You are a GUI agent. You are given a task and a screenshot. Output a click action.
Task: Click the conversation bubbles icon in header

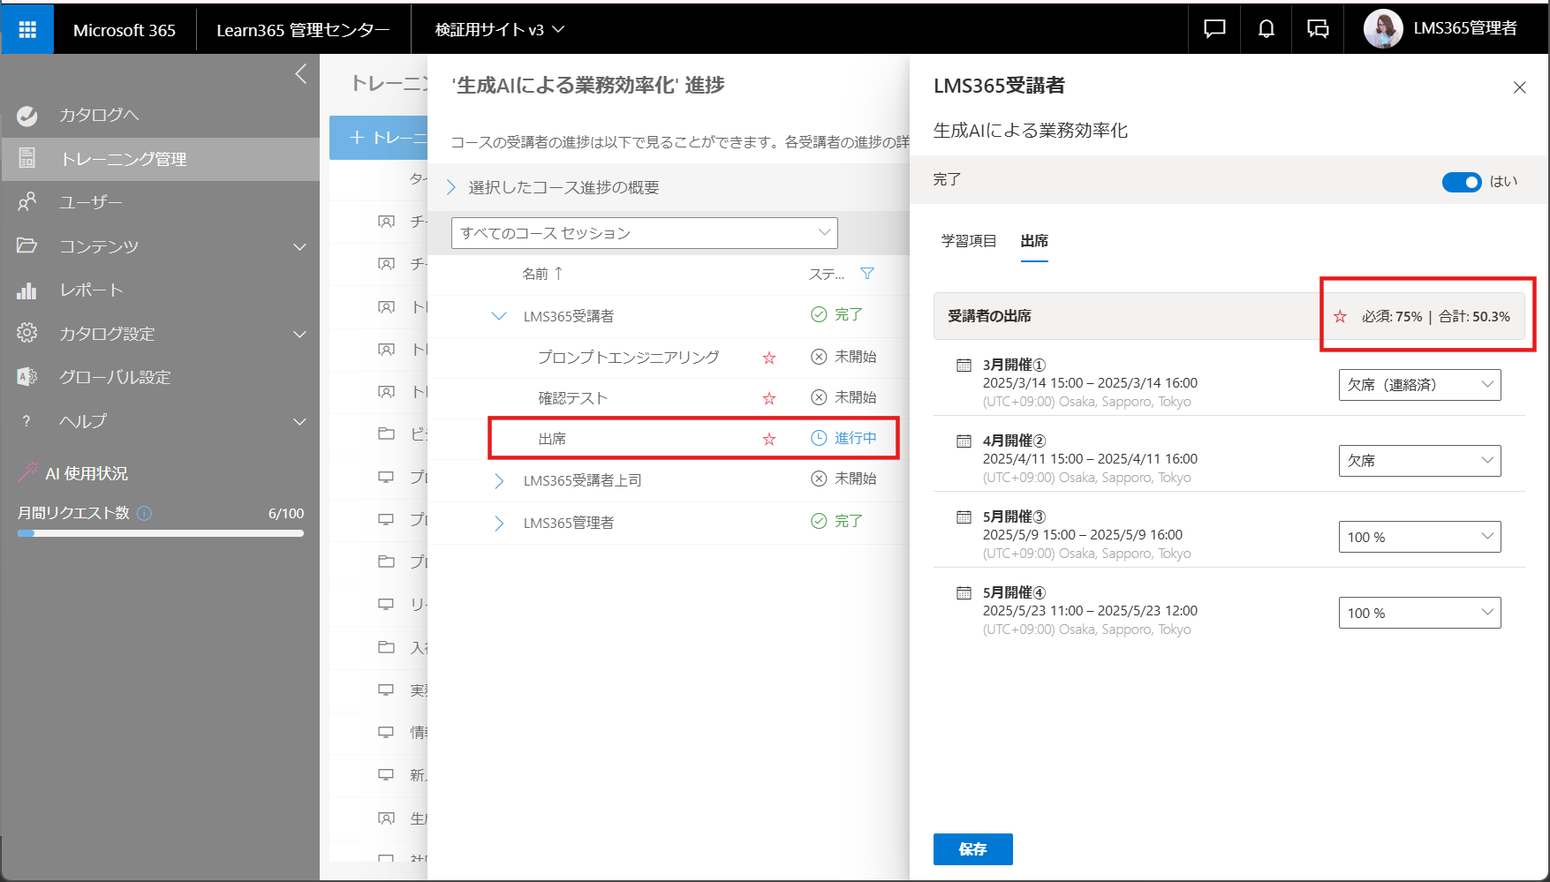(x=1318, y=29)
